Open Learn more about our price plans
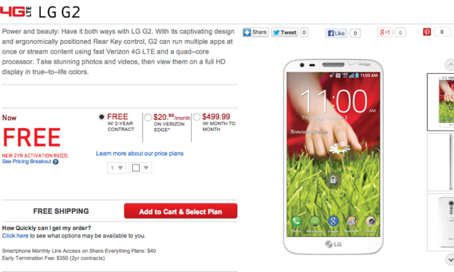The width and height of the screenshot is (454, 272). (140, 153)
